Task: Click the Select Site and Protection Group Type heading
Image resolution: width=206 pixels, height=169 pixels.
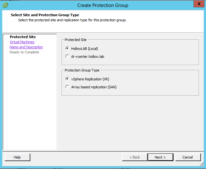Action: 45,15
